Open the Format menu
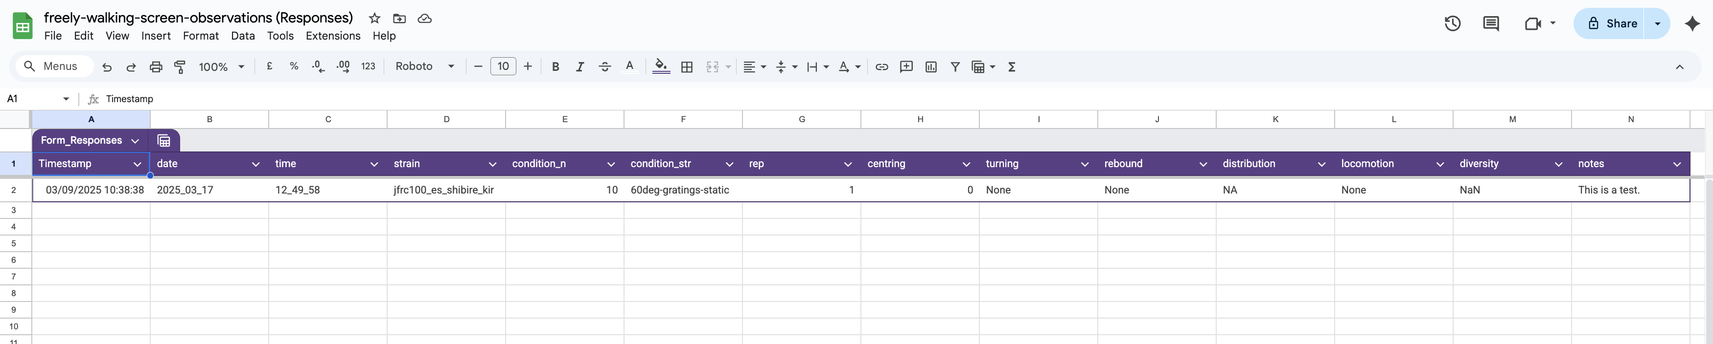 click(201, 36)
